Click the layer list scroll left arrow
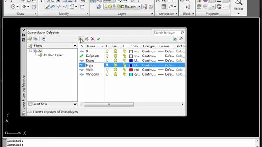The image size is (262, 147). point(81,105)
